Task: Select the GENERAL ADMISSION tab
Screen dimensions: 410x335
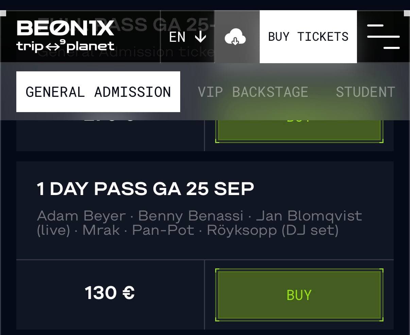Action: [98, 92]
